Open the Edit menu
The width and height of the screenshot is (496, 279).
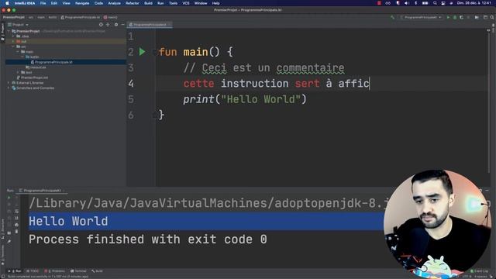click(x=54, y=3)
